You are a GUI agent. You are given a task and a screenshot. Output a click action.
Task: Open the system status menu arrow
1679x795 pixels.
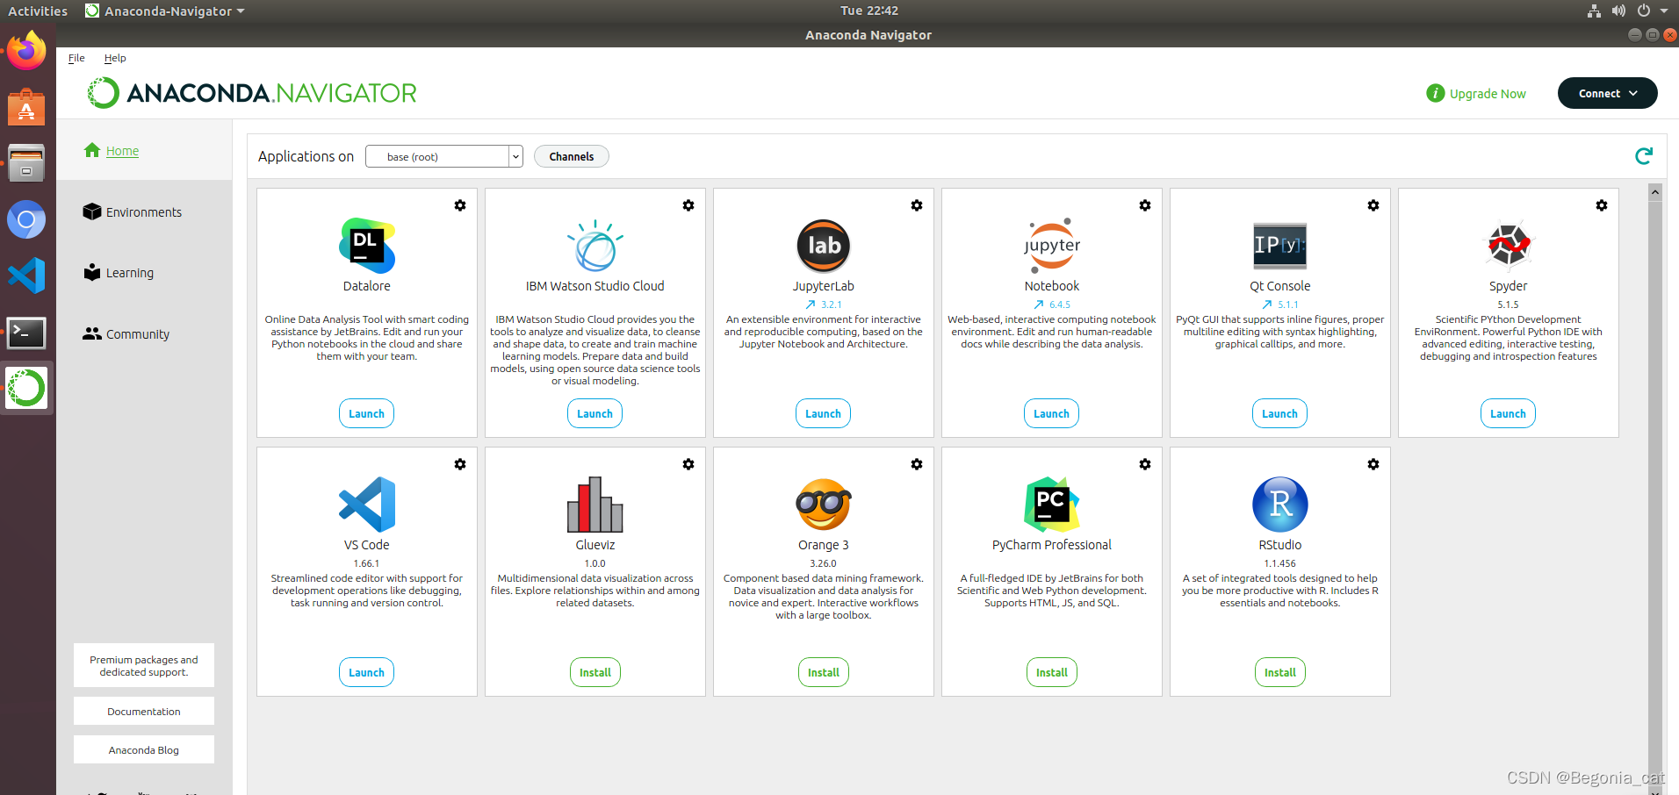pos(1664,11)
